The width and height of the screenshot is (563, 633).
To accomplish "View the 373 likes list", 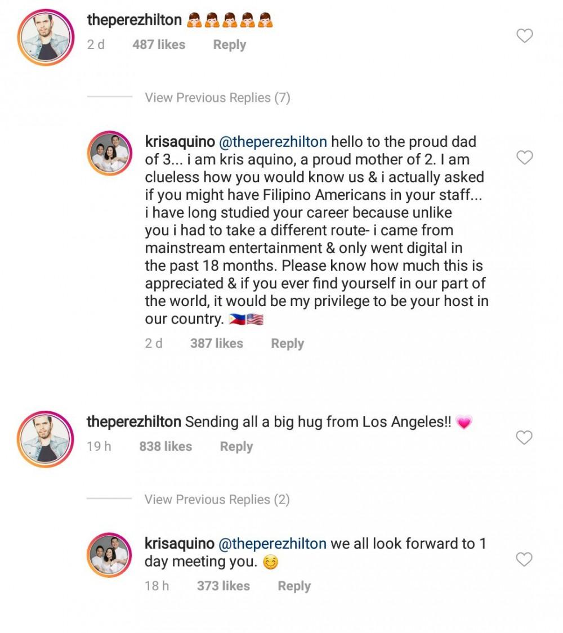I will [224, 586].
